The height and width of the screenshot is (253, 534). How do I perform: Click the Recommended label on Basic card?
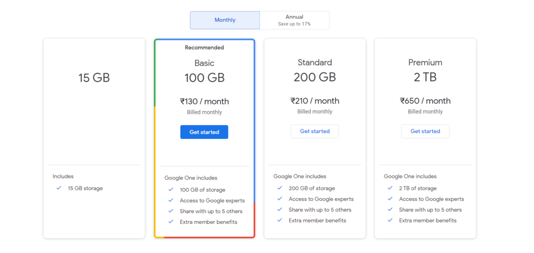pyautogui.click(x=204, y=47)
